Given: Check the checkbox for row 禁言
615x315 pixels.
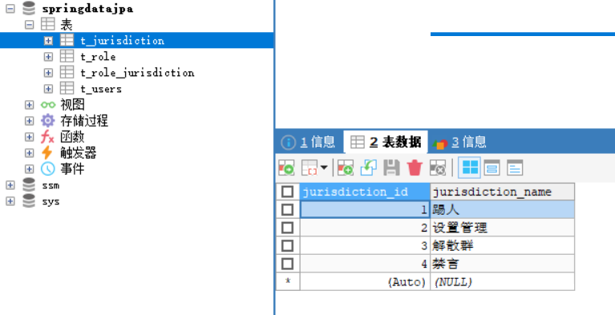Looking at the screenshot, I should [288, 264].
